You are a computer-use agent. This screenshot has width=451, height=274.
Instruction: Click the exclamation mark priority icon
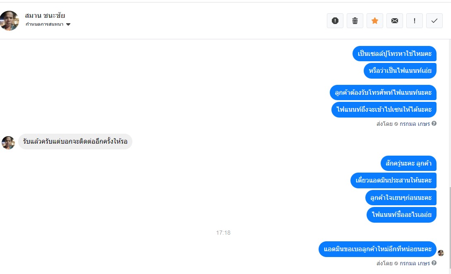415,21
